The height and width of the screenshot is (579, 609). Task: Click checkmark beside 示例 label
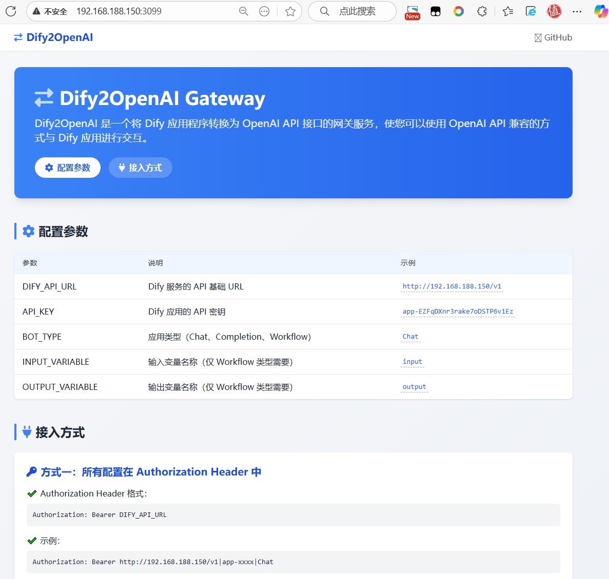pyautogui.click(x=32, y=541)
